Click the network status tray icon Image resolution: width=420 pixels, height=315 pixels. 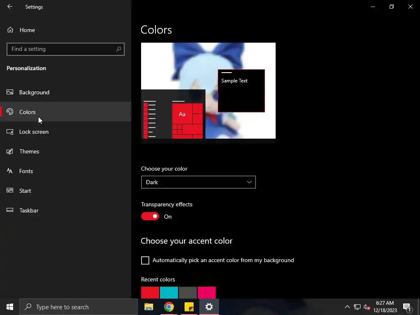pyautogui.click(x=357, y=307)
